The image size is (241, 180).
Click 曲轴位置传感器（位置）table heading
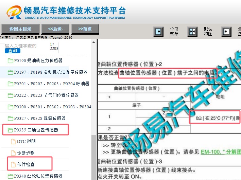pos(137,88)
